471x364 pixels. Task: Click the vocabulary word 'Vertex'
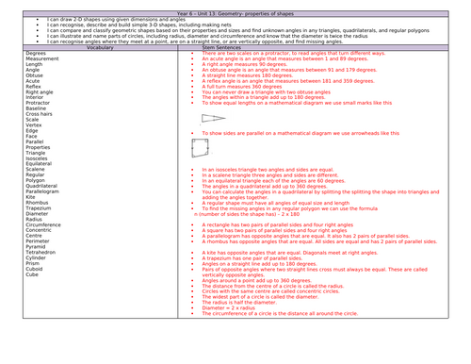point(34,125)
